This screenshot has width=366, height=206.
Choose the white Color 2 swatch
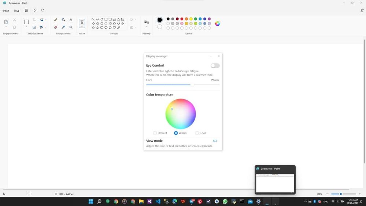click(160, 27)
